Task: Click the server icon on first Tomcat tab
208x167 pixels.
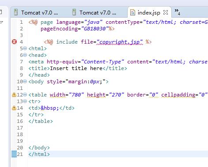Action: tap(16, 12)
